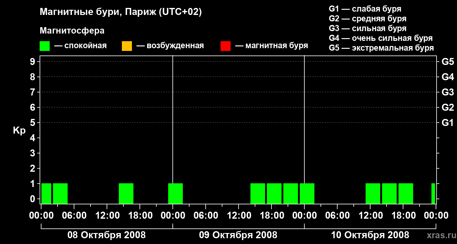Click the 'G3 — сильная буря' description line

[x=367, y=28]
